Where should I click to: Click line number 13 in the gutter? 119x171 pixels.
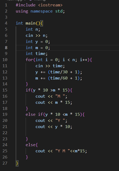pos(5,78)
